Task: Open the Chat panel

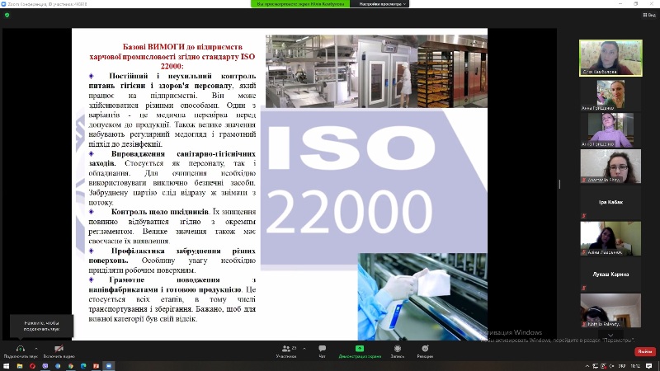Action: click(322, 351)
